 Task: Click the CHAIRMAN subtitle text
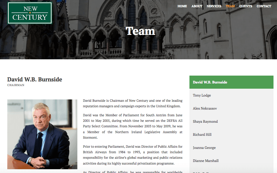(16, 85)
